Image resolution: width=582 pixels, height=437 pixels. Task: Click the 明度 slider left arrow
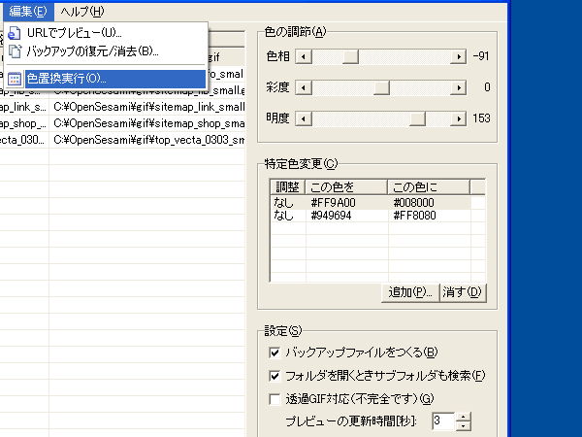(304, 118)
